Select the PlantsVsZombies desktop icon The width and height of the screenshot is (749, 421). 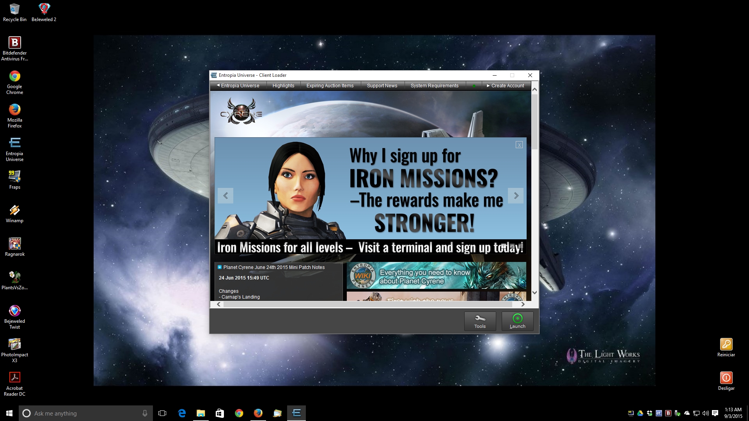[x=14, y=281]
